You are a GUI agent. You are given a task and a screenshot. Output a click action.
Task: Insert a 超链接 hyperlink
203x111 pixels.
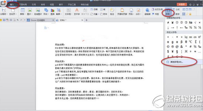[147, 11]
